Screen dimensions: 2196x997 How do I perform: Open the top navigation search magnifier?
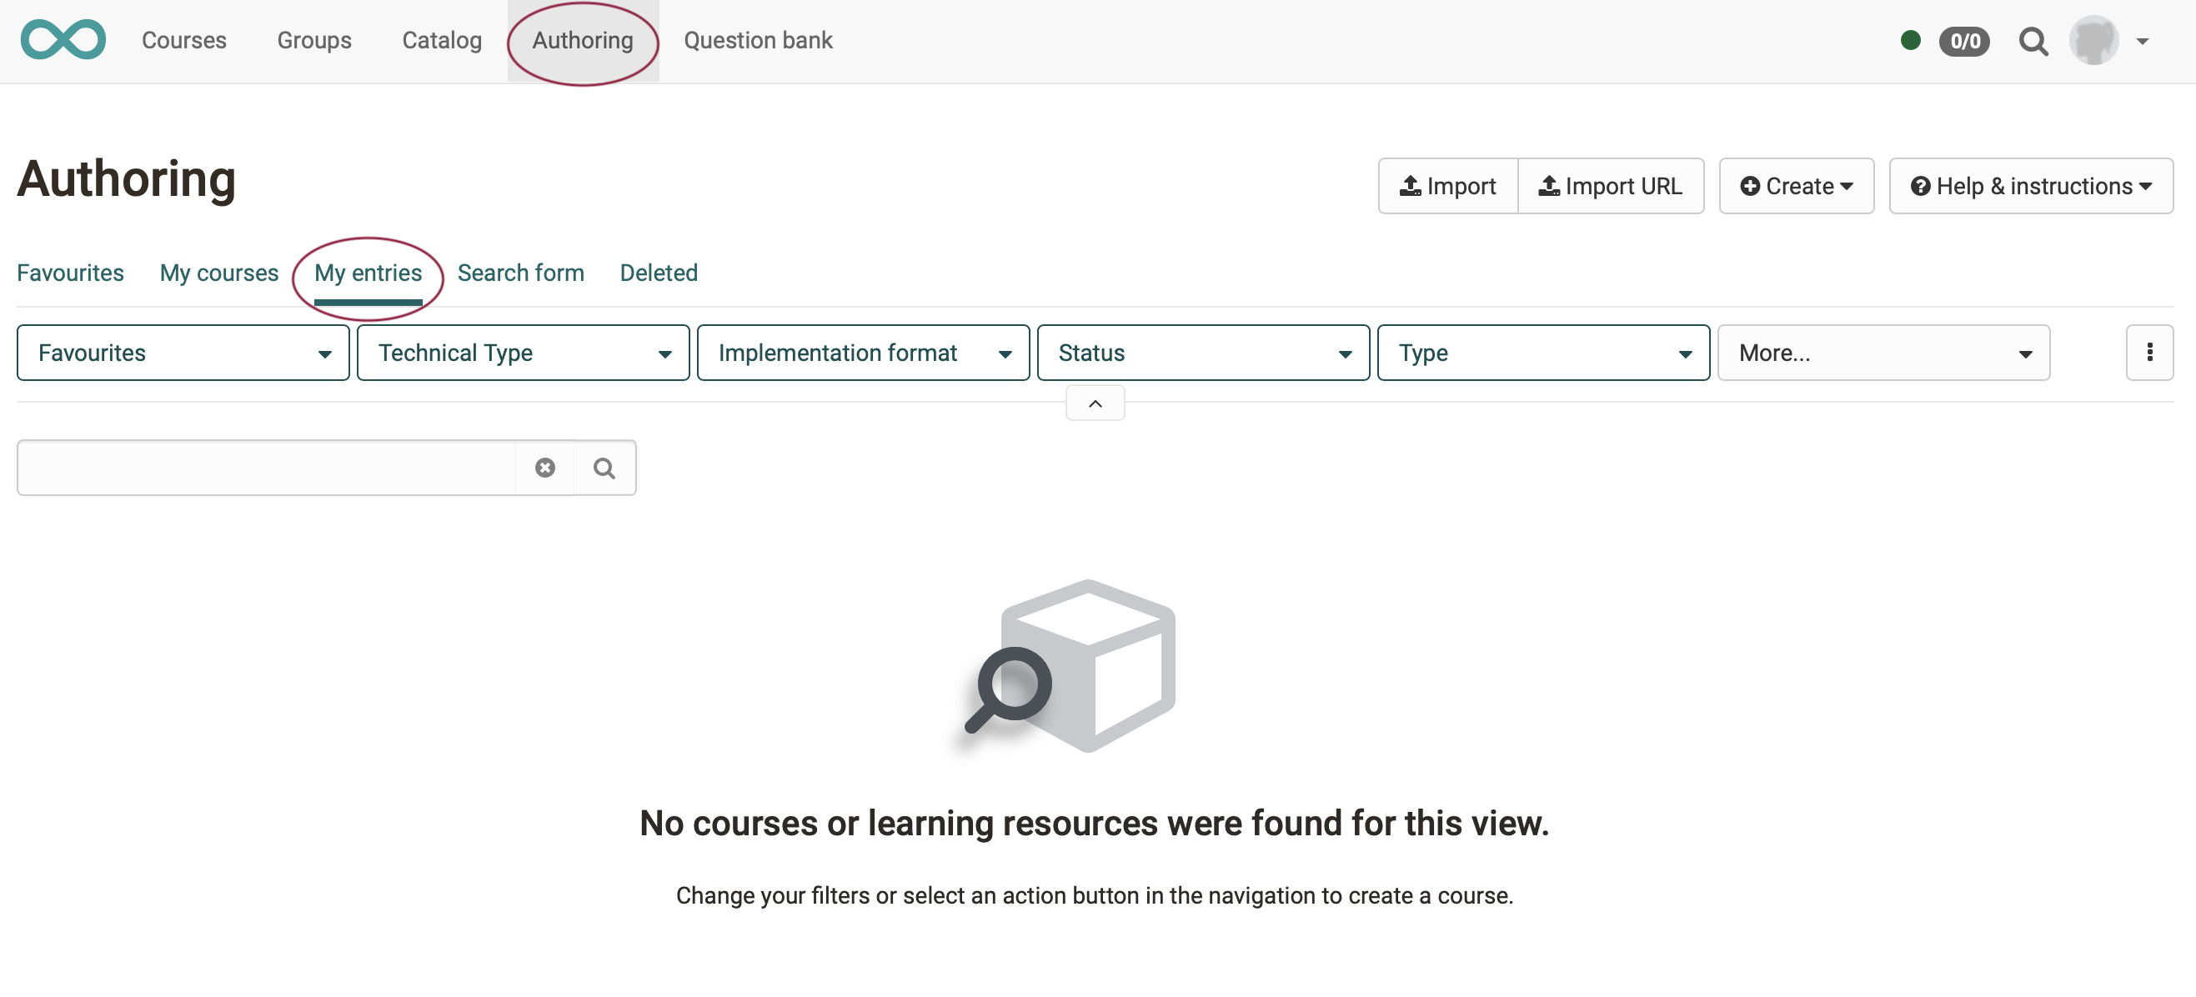point(2033,41)
